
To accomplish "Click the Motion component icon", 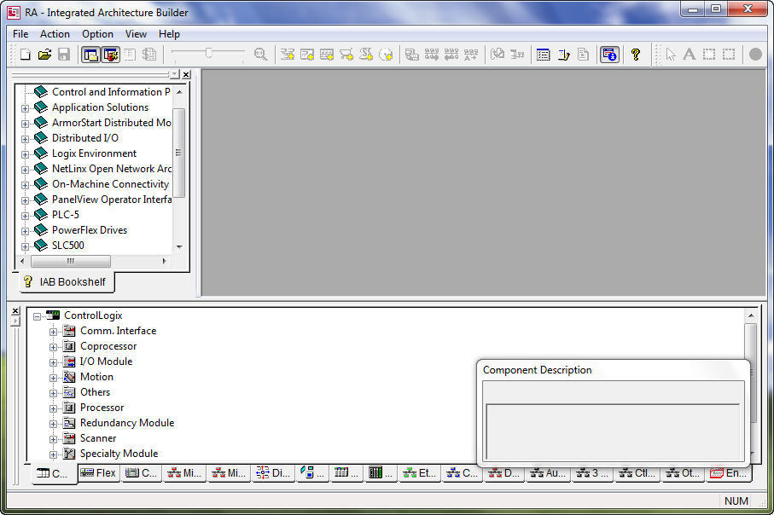I will click(x=69, y=378).
